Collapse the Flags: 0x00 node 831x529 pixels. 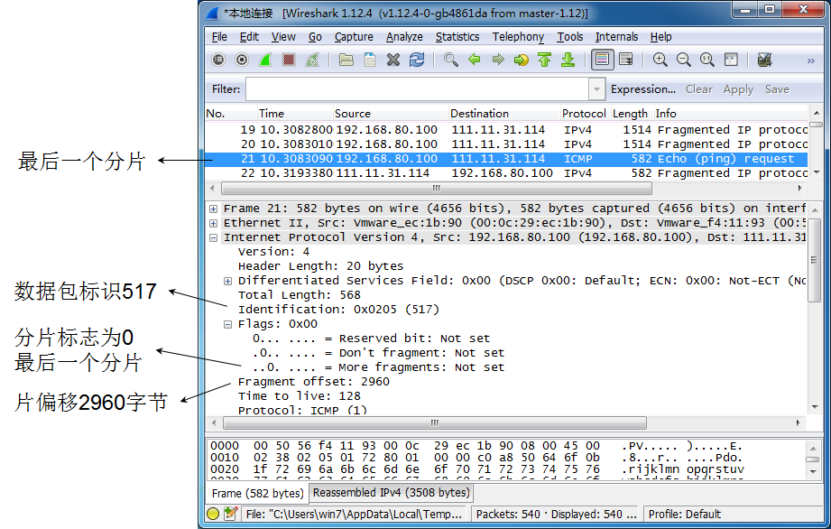pyautogui.click(x=227, y=324)
